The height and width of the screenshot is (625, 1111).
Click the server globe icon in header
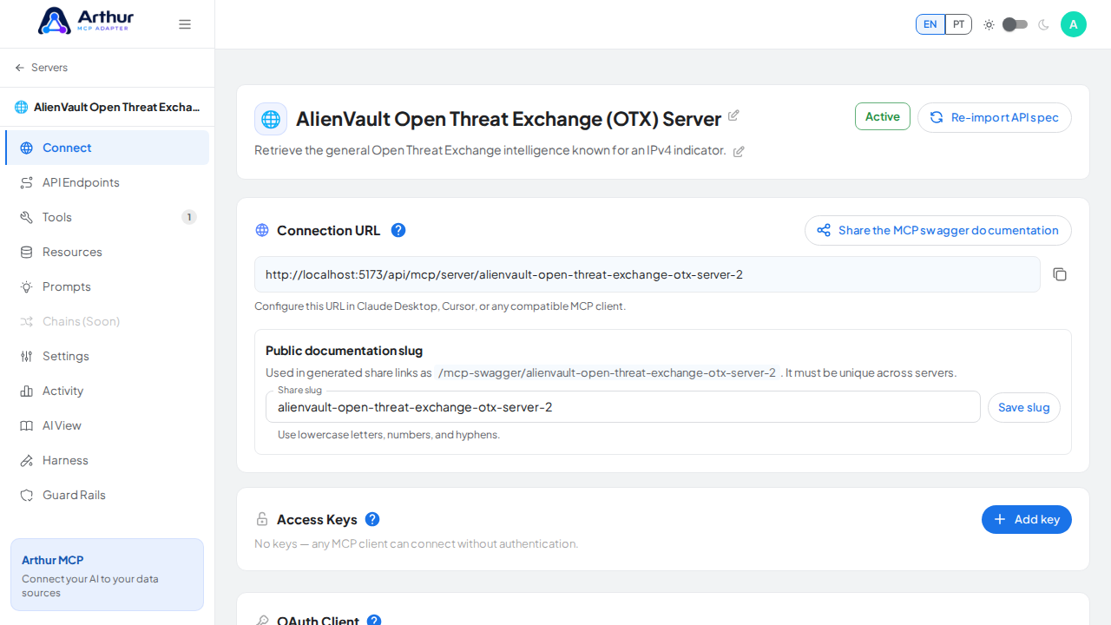point(271,119)
